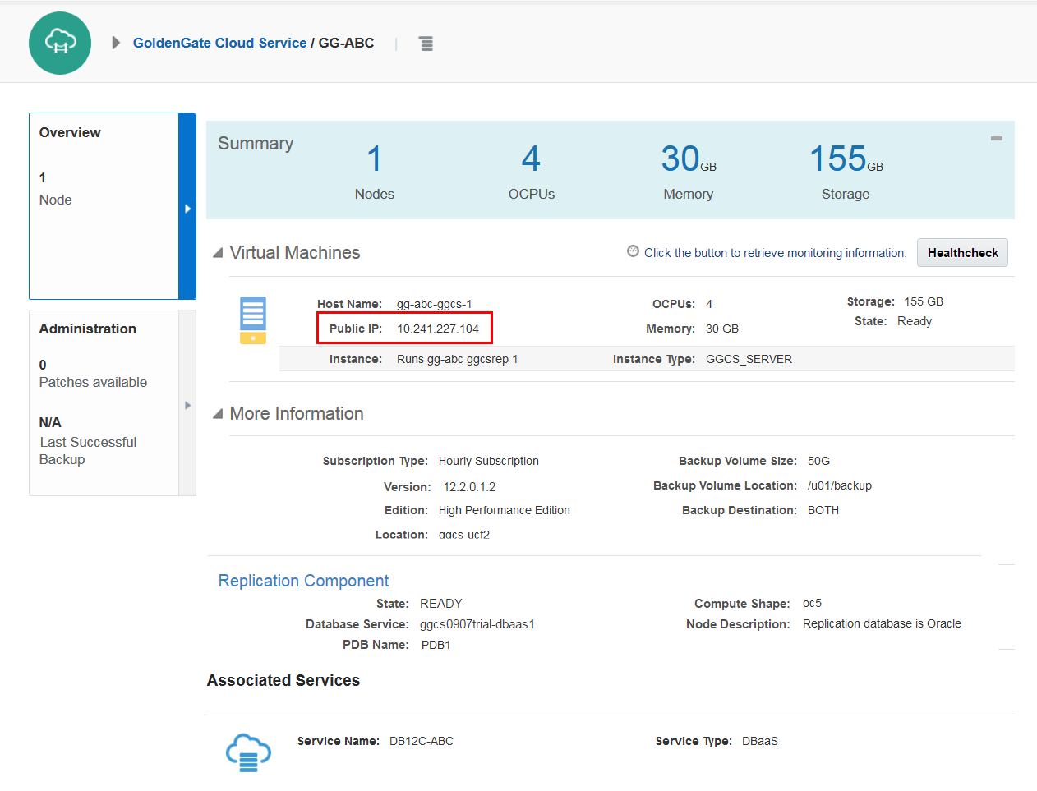Click the GoldenGate cloud service logo icon
This screenshot has height=791, width=1037.
click(x=60, y=44)
